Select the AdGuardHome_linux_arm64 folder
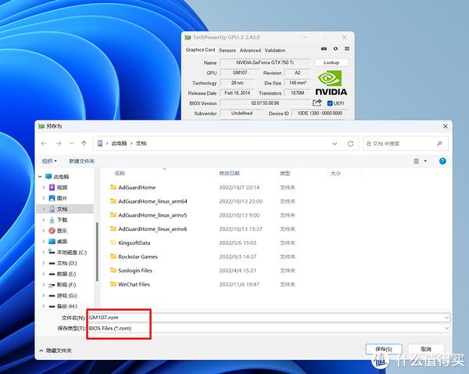 click(x=152, y=201)
